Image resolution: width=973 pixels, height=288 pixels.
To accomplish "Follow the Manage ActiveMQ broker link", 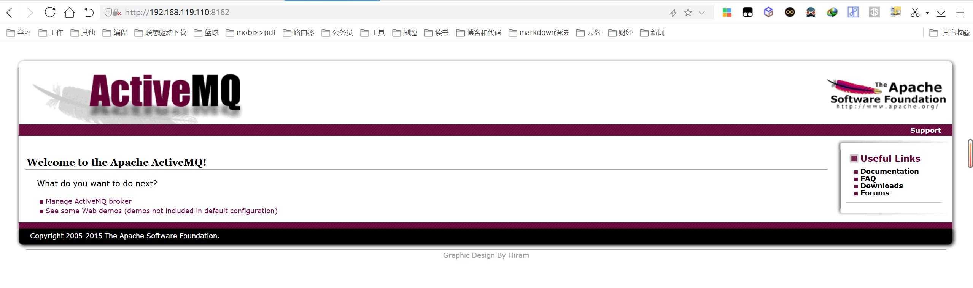I will tap(89, 201).
